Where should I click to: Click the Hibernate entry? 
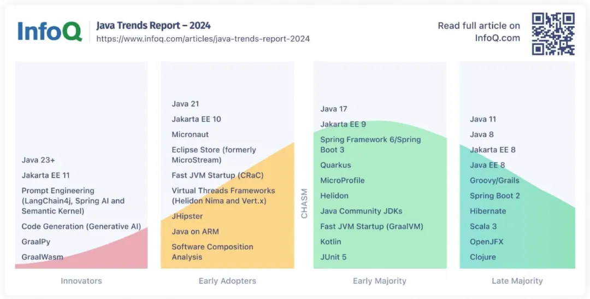488,211
